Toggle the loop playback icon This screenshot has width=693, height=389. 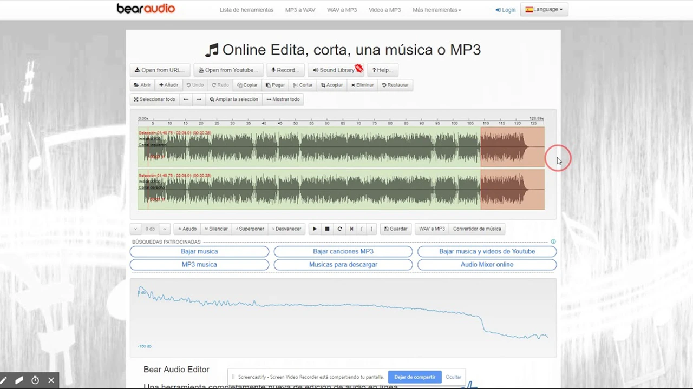point(339,229)
